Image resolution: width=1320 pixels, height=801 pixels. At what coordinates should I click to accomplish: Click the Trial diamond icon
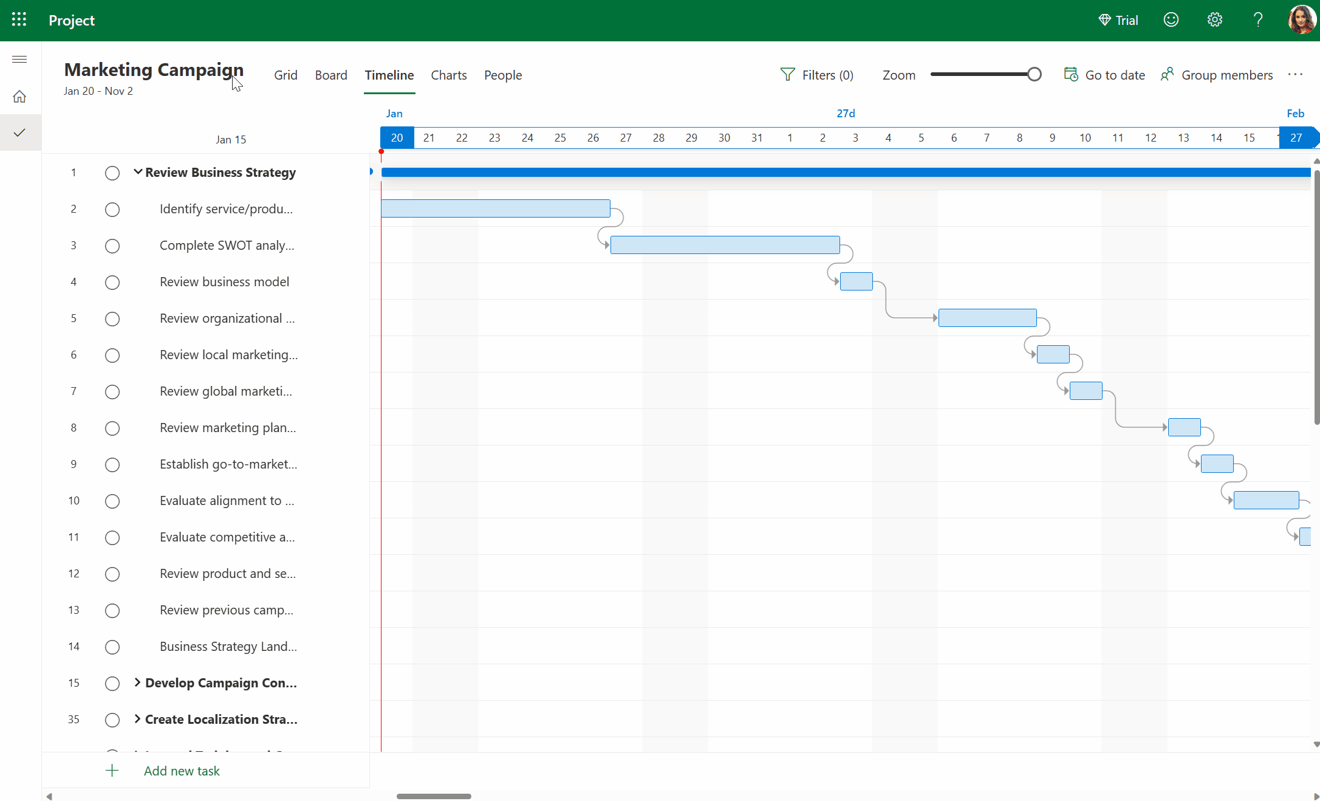(1105, 19)
